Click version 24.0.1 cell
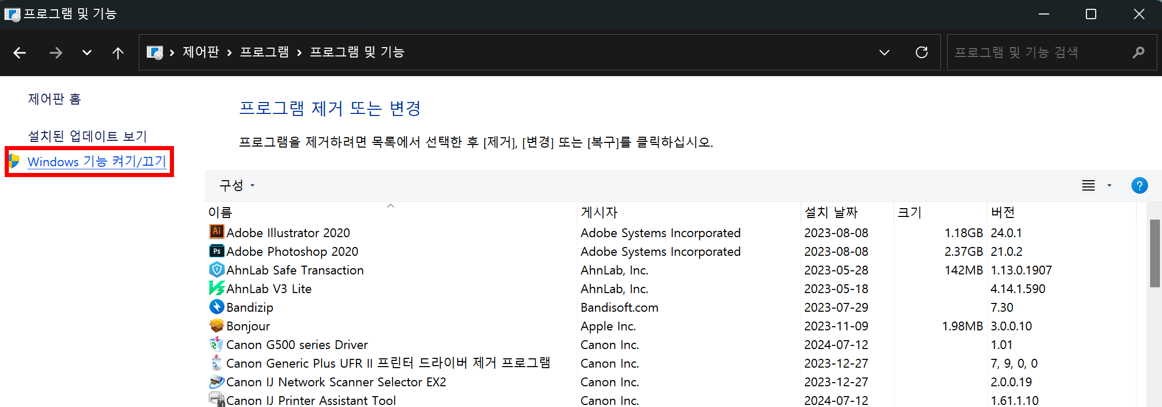1162x407 pixels. click(1006, 233)
